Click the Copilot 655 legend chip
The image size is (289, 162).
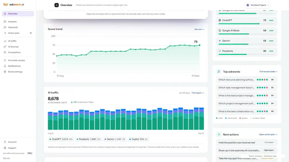click(138, 139)
